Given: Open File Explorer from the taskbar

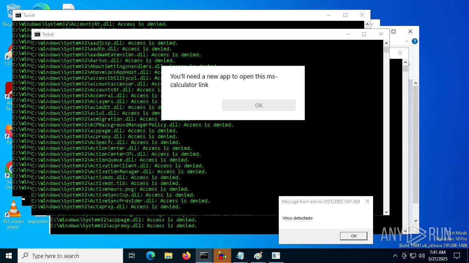Looking at the screenshot, I should pyautogui.click(x=168, y=256).
